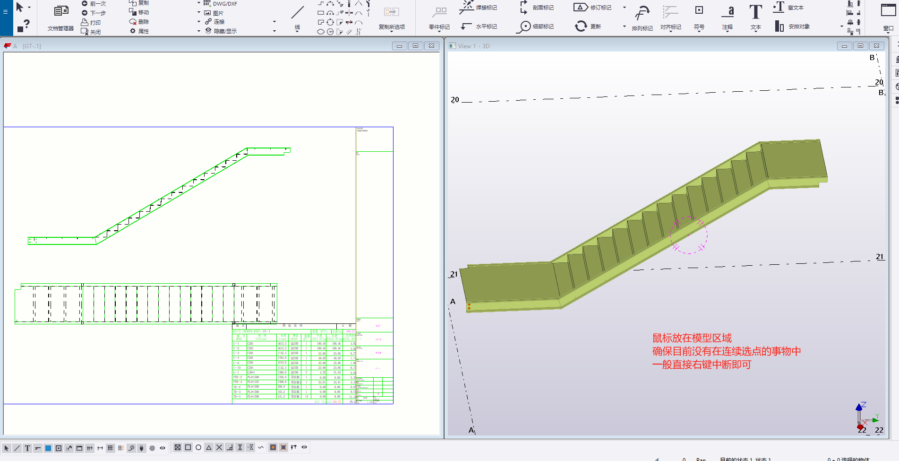Select the blue filled color square tool
The image size is (899, 461).
[x=48, y=448]
